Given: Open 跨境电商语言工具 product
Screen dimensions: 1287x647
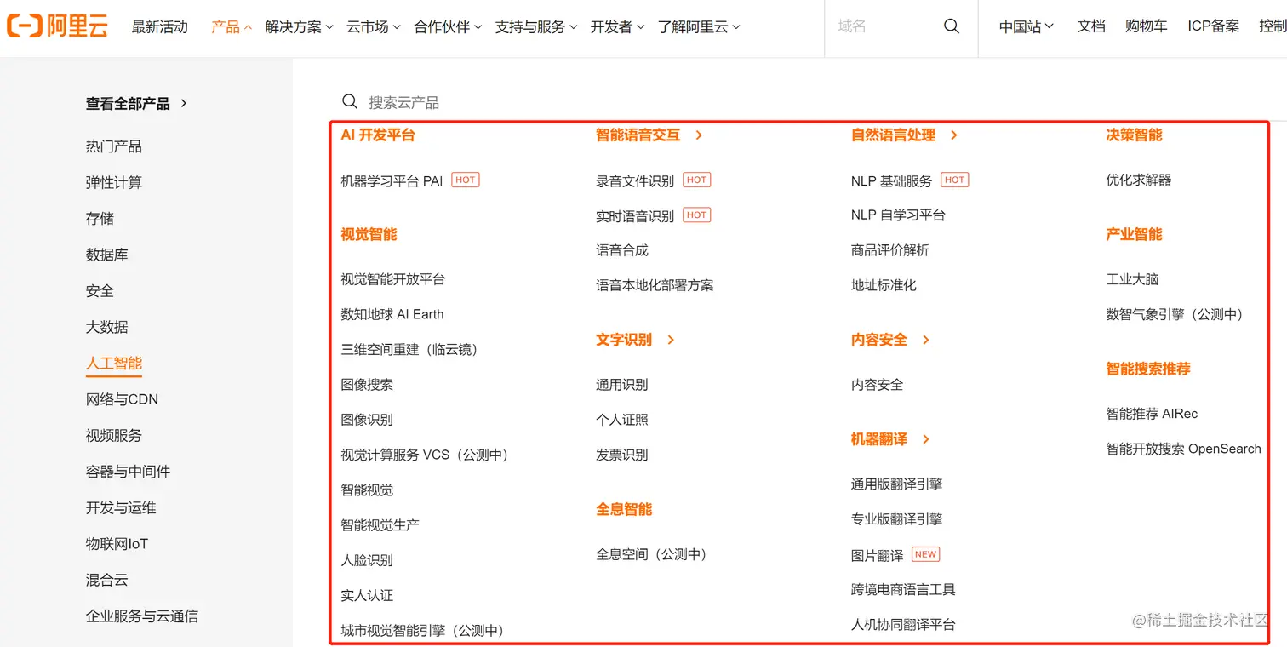Looking at the screenshot, I should pos(903,589).
